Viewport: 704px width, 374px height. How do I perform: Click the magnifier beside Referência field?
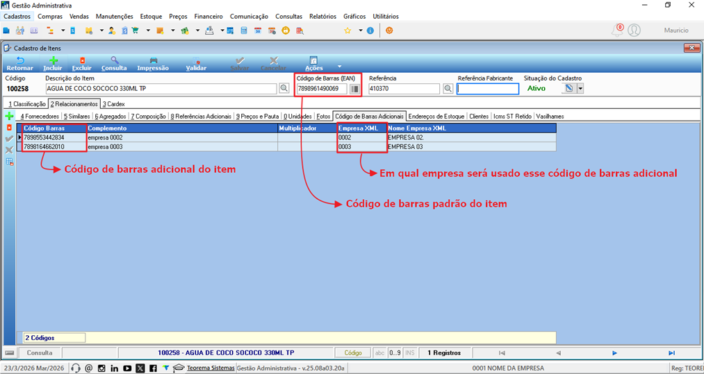447,89
